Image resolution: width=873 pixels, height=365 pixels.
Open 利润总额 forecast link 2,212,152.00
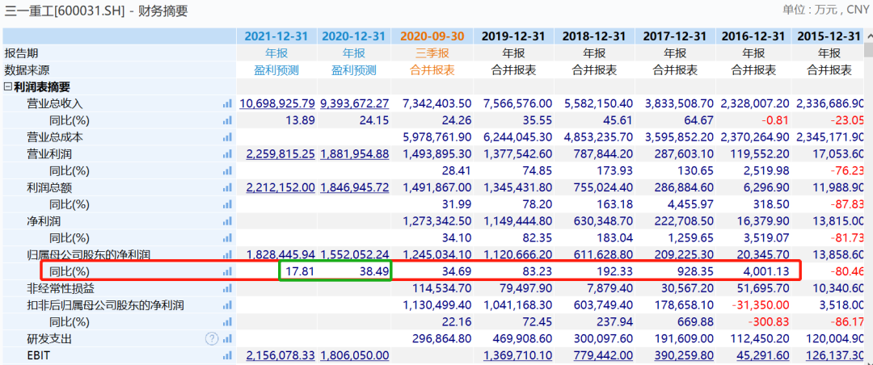click(x=280, y=187)
